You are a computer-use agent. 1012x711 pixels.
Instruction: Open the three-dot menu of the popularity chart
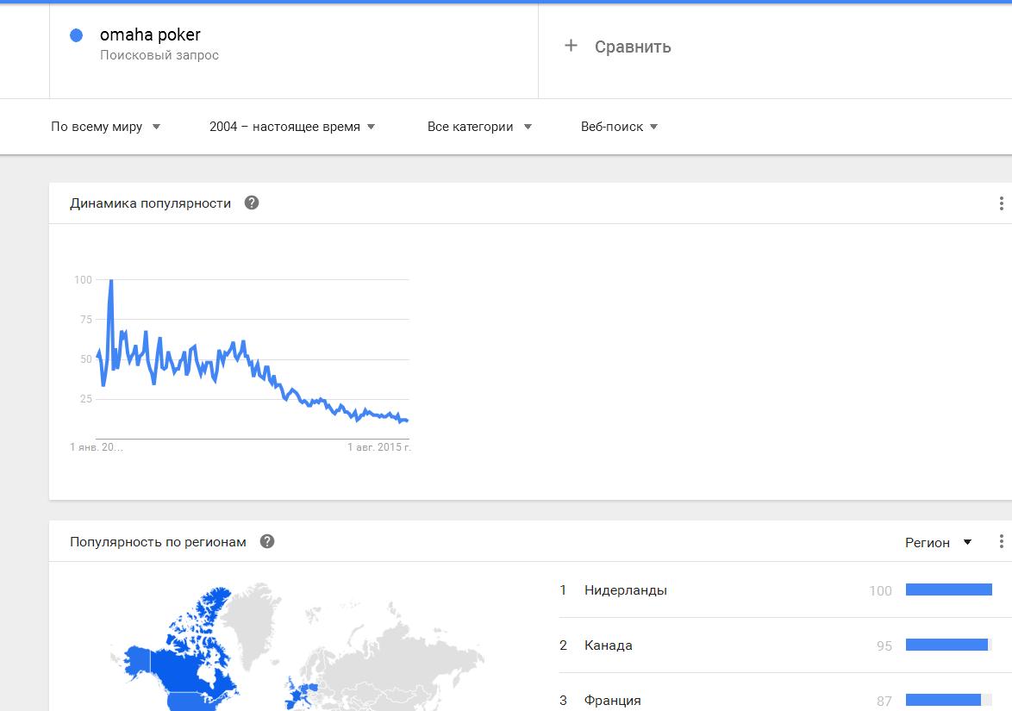pyautogui.click(x=1001, y=203)
